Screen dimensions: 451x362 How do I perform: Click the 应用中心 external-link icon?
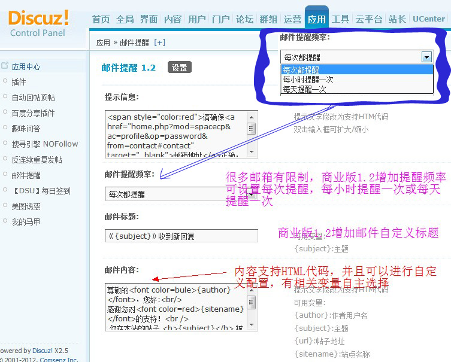click(5, 65)
